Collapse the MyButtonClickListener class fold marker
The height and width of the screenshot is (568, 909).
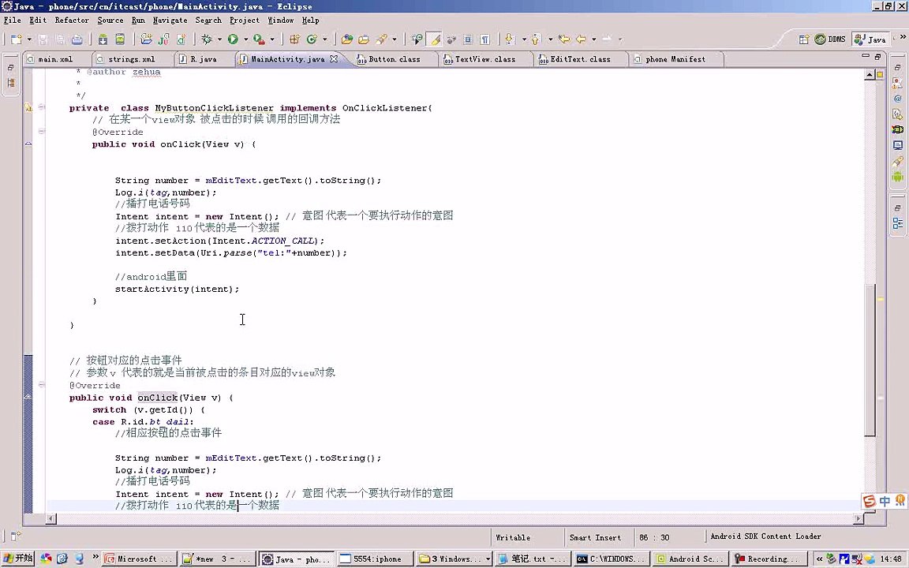pyautogui.click(x=41, y=107)
